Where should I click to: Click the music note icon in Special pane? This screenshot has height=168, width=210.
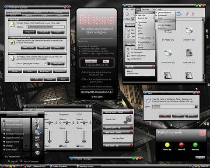[127, 119]
